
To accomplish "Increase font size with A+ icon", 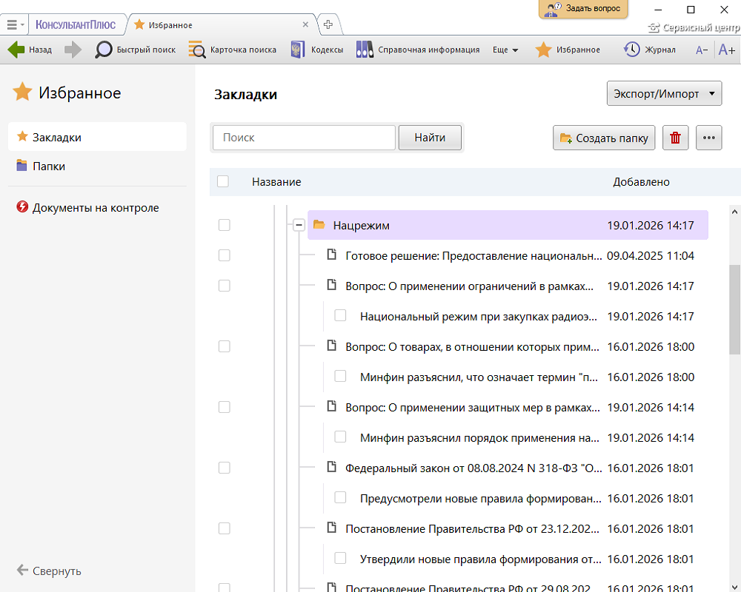I will (x=727, y=50).
